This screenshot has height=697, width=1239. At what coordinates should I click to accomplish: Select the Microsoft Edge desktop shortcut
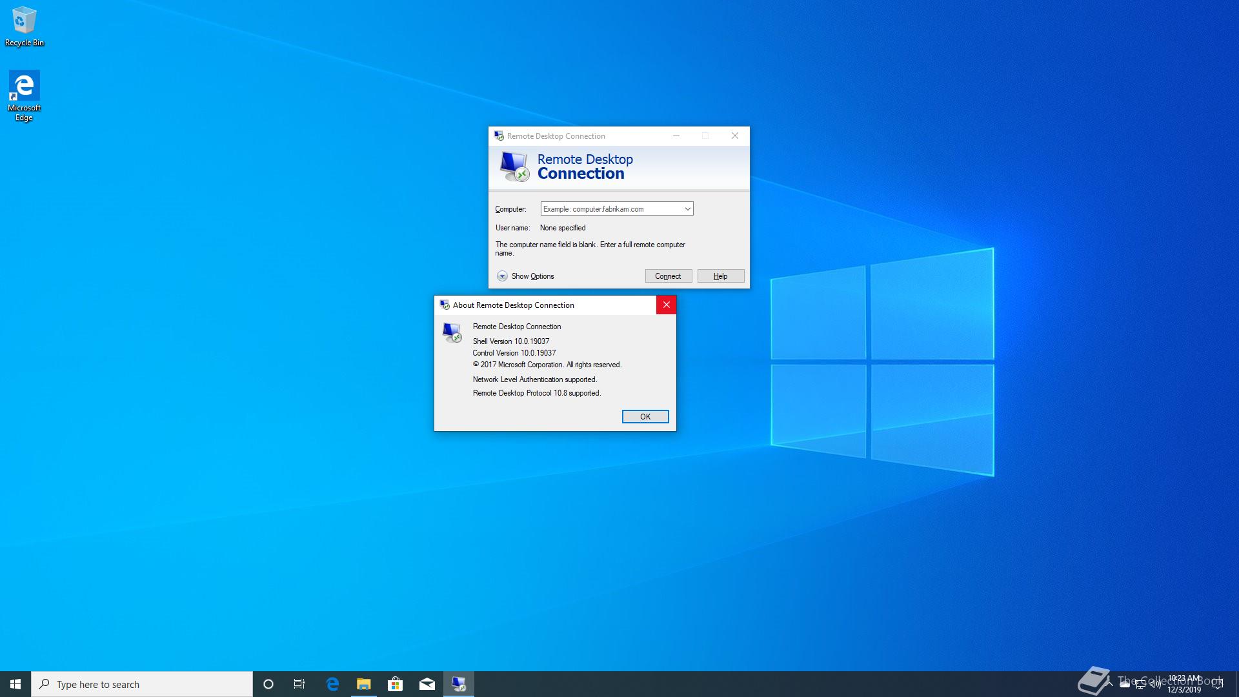(x=25, y=96)
